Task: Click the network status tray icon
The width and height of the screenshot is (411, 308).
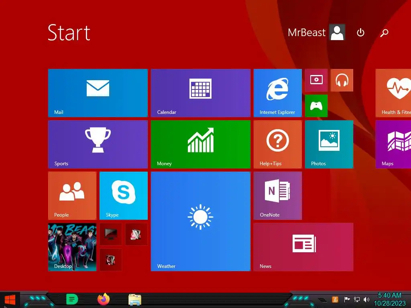Action: click(357, 299)
